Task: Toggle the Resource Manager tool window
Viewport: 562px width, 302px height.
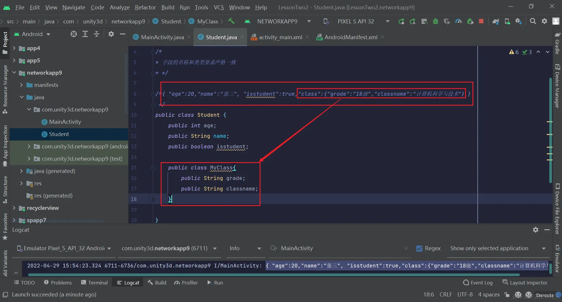Action: click(x=5, y=89)
